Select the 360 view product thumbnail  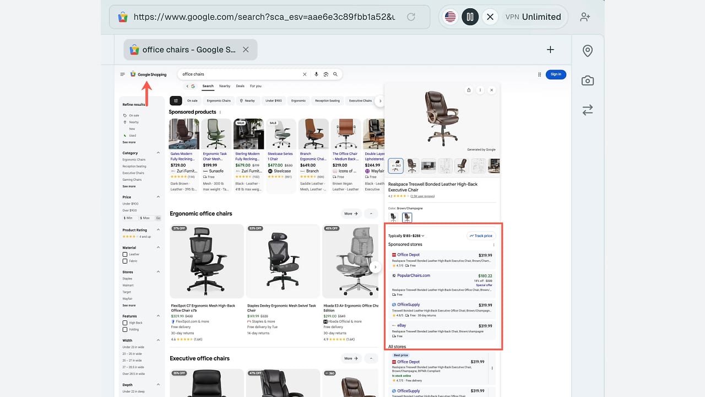395,166
